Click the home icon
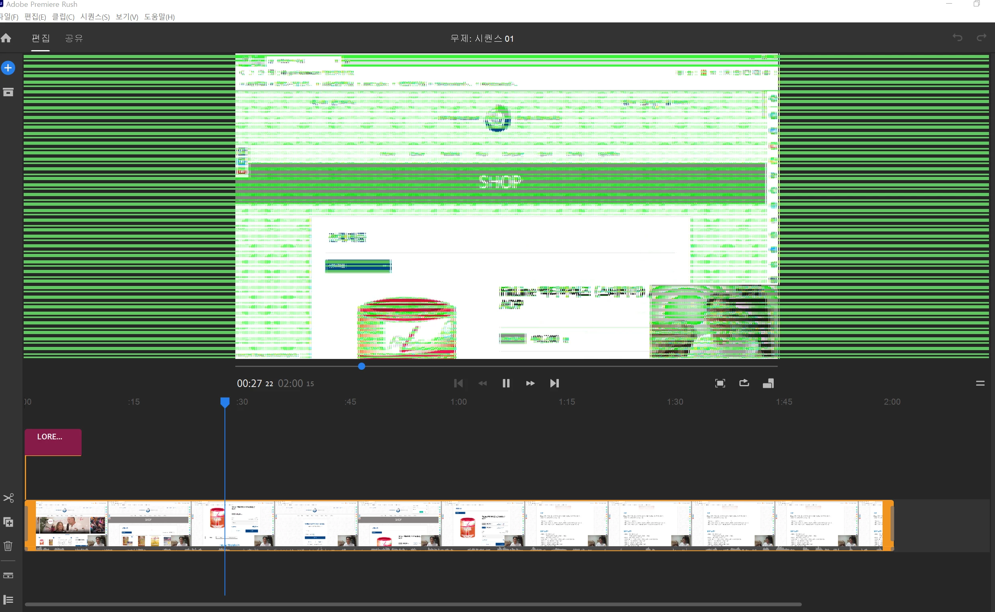This screenshot has width=995, height=612. [x=6, y=38]
